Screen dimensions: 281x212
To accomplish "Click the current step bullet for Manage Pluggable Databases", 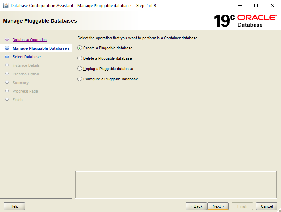I will click(7, 48).
